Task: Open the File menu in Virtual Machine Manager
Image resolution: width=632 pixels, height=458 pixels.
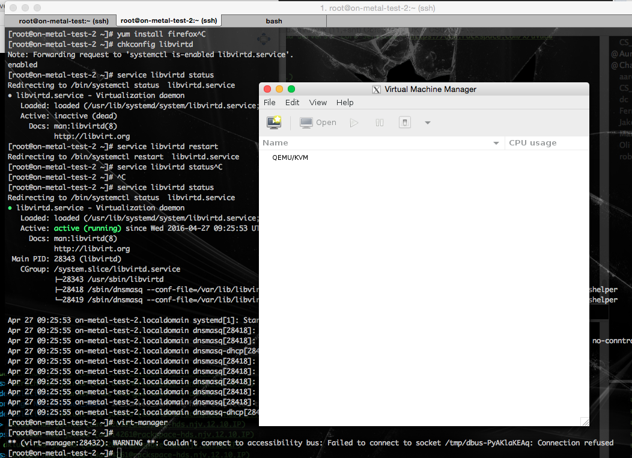Action: [x=269, y=102]
